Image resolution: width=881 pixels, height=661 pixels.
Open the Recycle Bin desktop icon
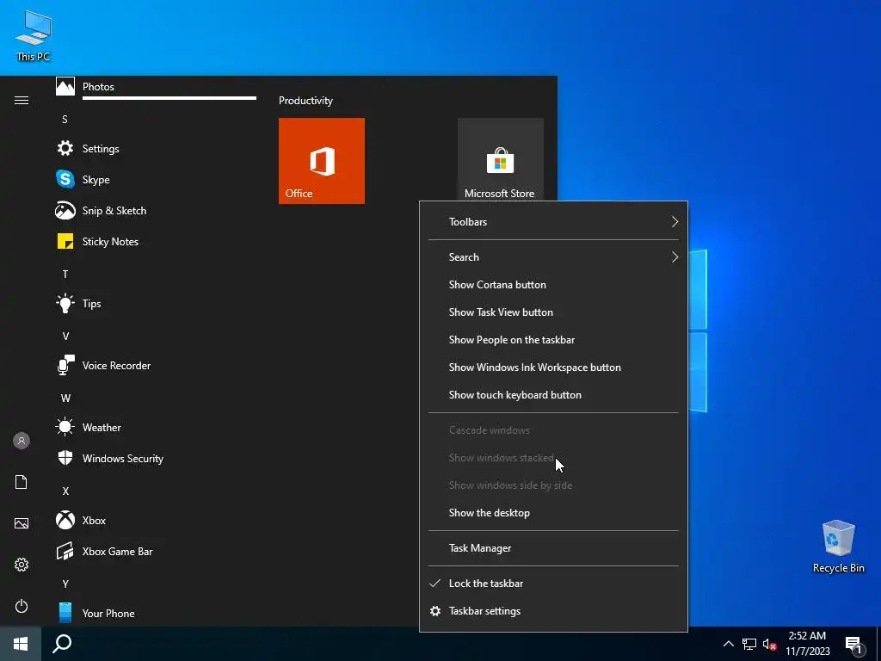(x=838, y=547)
